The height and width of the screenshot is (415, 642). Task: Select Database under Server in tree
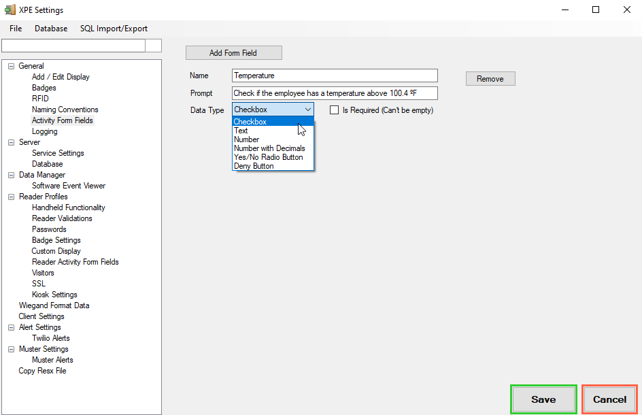(x=48, y=164)
